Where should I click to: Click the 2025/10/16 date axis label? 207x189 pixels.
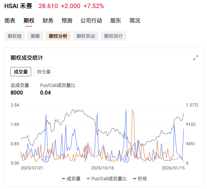click(x=102, y=168)
